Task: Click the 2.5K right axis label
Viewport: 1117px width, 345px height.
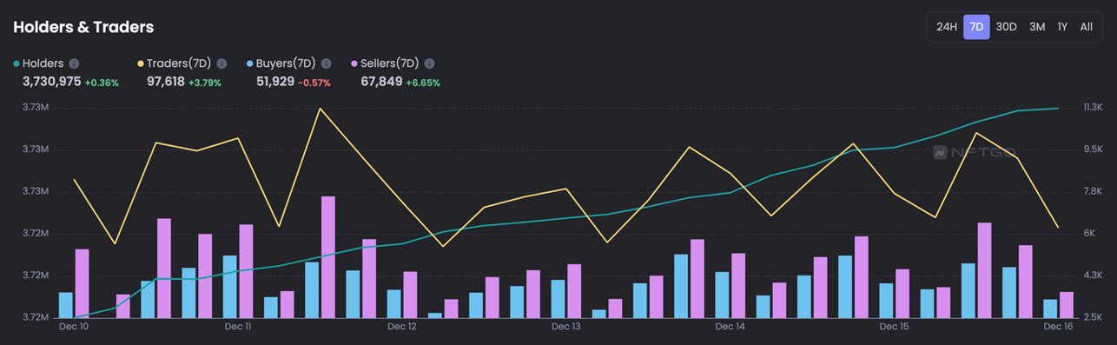Action: [x=1093, y=317]
